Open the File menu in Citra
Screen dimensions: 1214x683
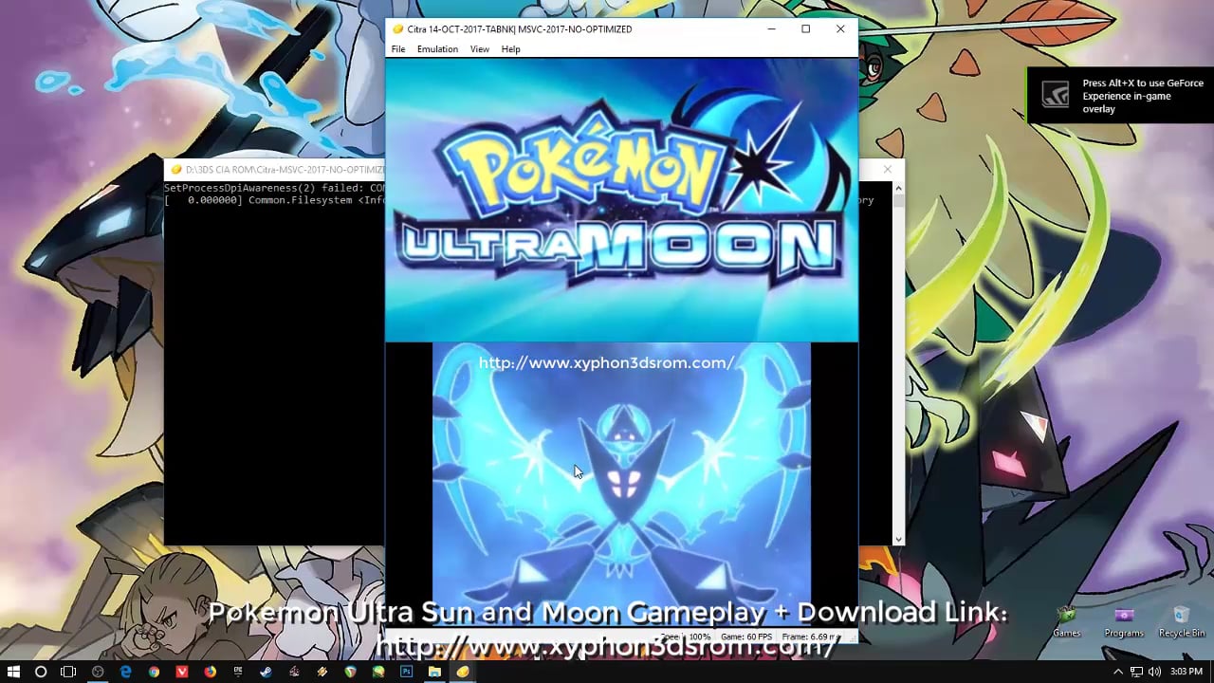click(398, 49)
